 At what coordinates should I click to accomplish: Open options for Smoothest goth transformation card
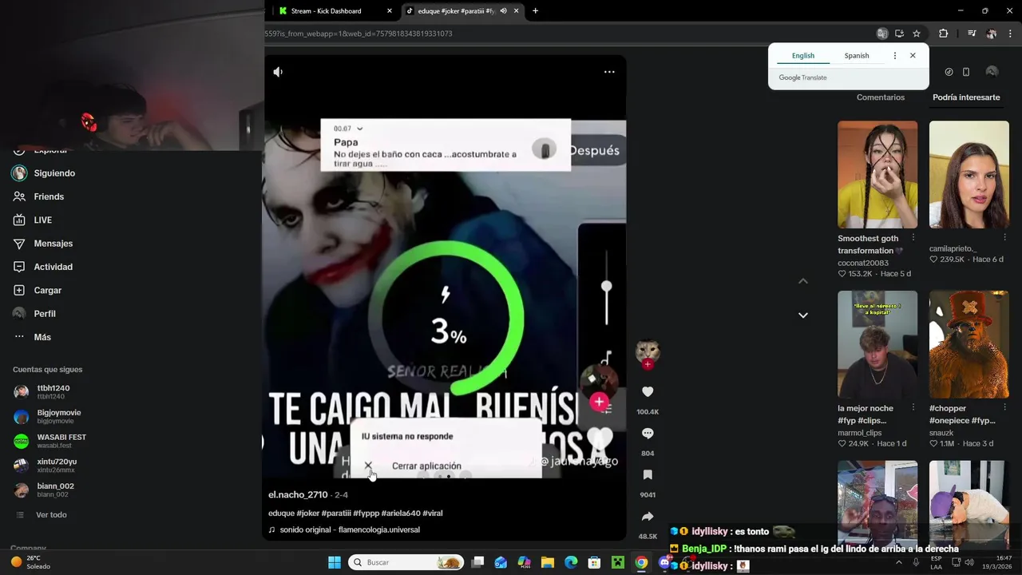pyautogui.click(x=913, y=238)
